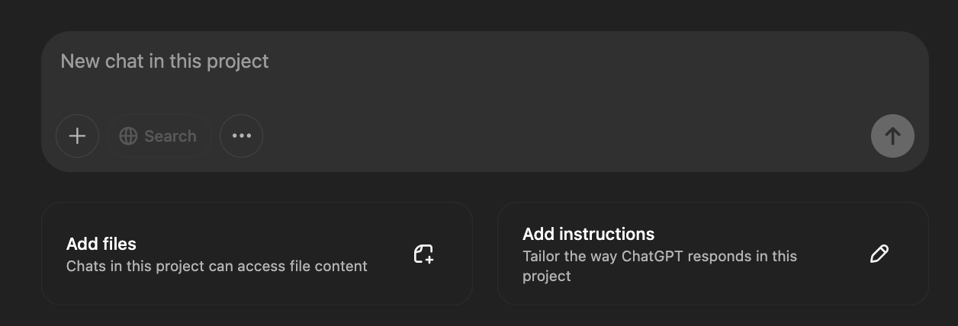Open the Add instructions card
The image size is (958, 326).
pyautogui.click(x=712, y=254)
